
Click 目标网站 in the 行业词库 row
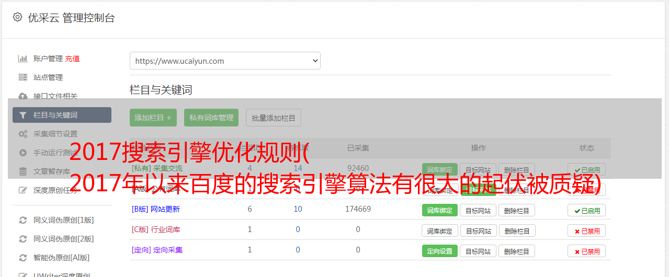click(x=478, y=230)
